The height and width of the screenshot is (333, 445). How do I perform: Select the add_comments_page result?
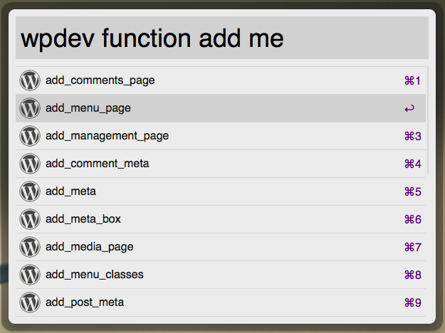click(221, 80)
